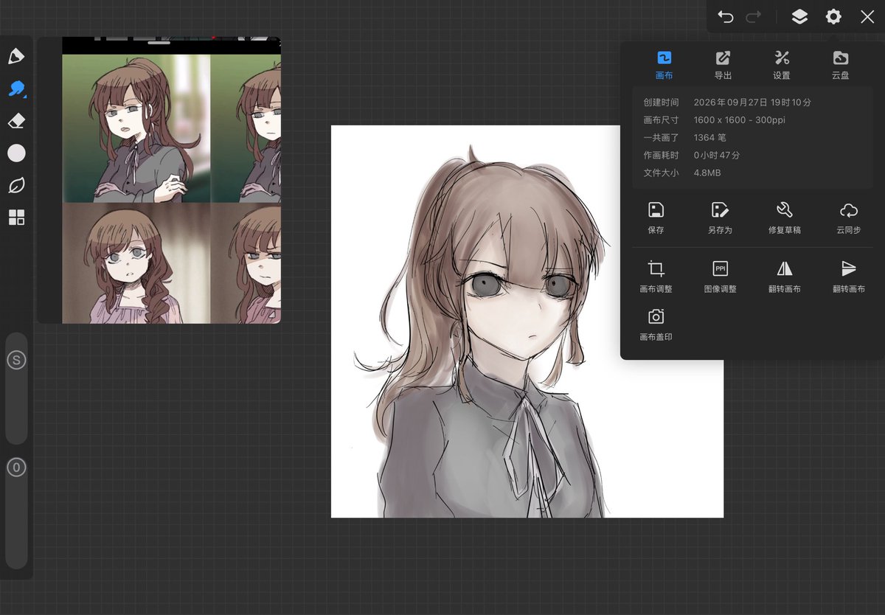
Task: Click the stroke count "1364 笔"
Action: click(x=710, y=138)
